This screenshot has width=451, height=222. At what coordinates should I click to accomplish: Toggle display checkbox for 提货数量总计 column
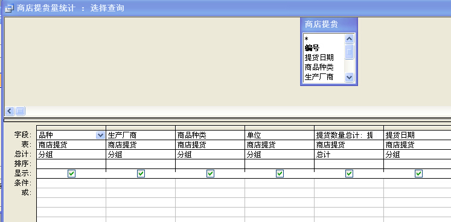point(349,174)
